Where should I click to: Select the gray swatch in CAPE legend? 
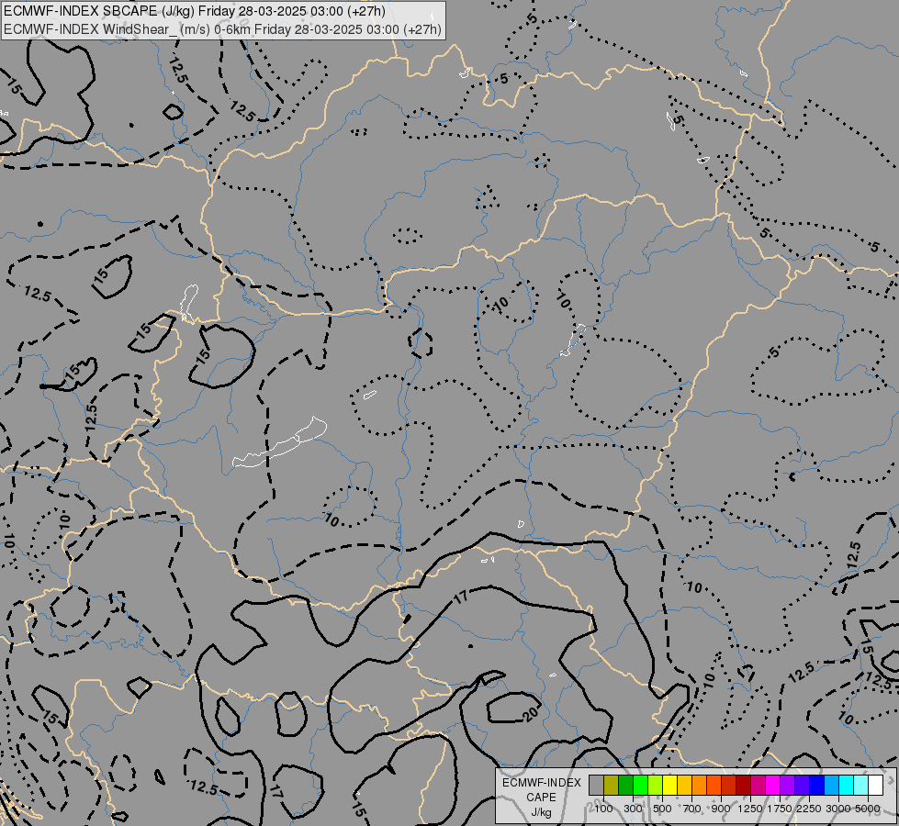[596, 785]
